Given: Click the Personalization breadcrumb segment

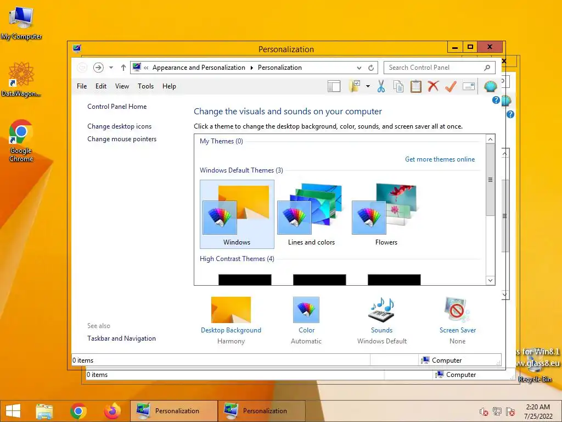Looking at the screenshot, I should click(x=279, y=68).
